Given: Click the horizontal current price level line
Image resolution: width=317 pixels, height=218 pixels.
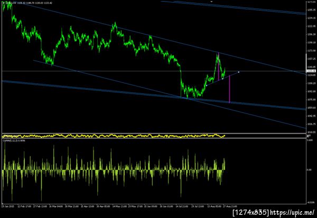Looking at the screenshot, I should [154, 71].
